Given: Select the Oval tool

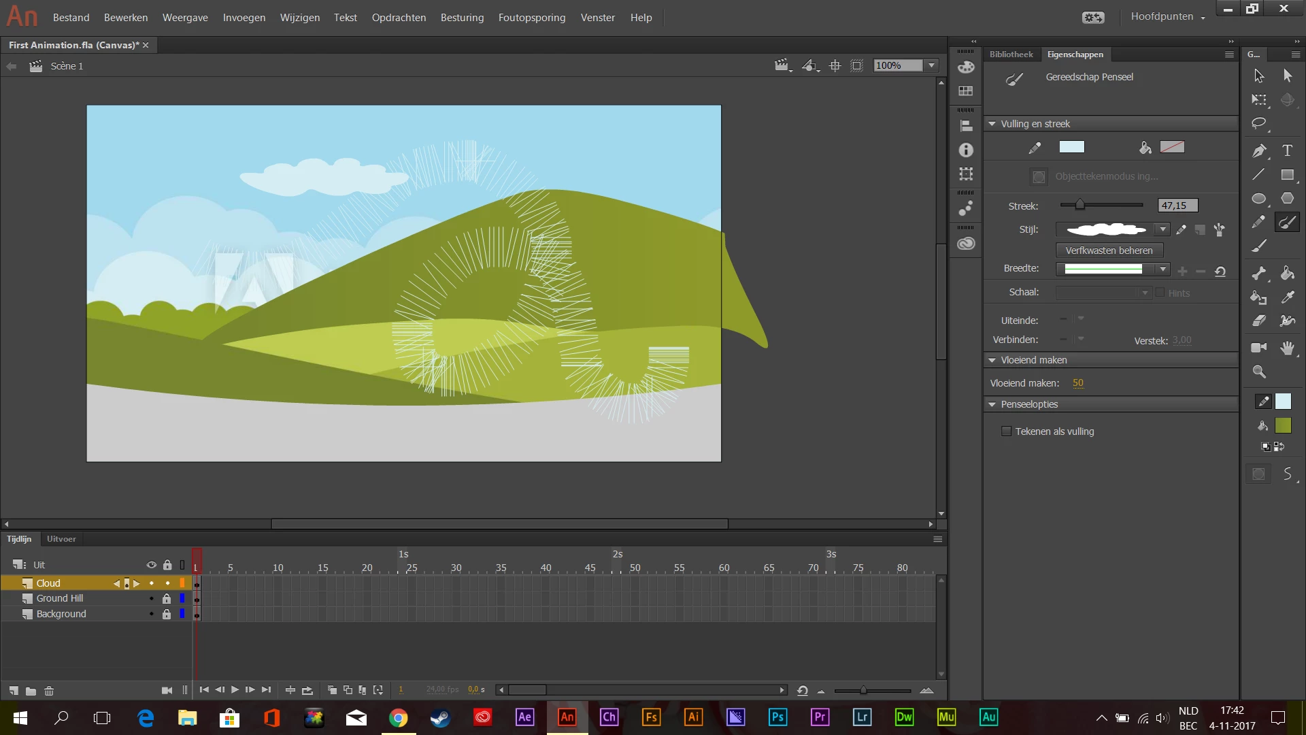Looking at the screenshot, I should tap(1258, 198).
